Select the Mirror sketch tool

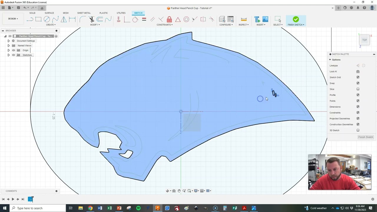pyautogui.click(x=64, y=19)
